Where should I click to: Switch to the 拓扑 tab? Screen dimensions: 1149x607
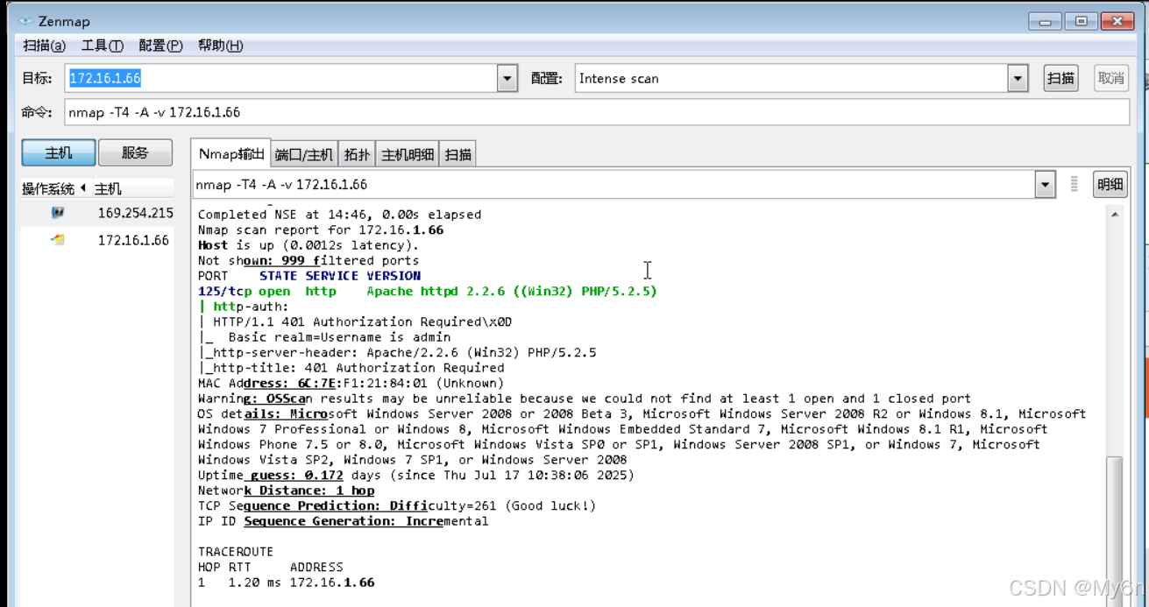[357, 155]
